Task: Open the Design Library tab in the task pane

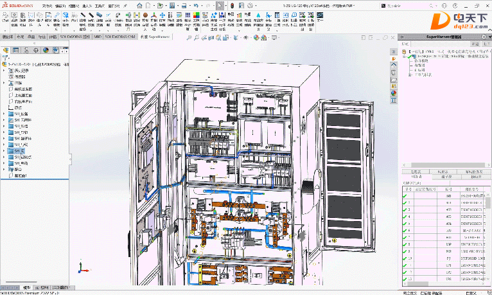Action: pyautogui.click(x=394, y=73)
